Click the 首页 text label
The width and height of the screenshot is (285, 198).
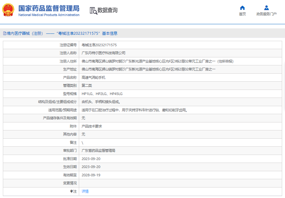(x=242, y=14)
